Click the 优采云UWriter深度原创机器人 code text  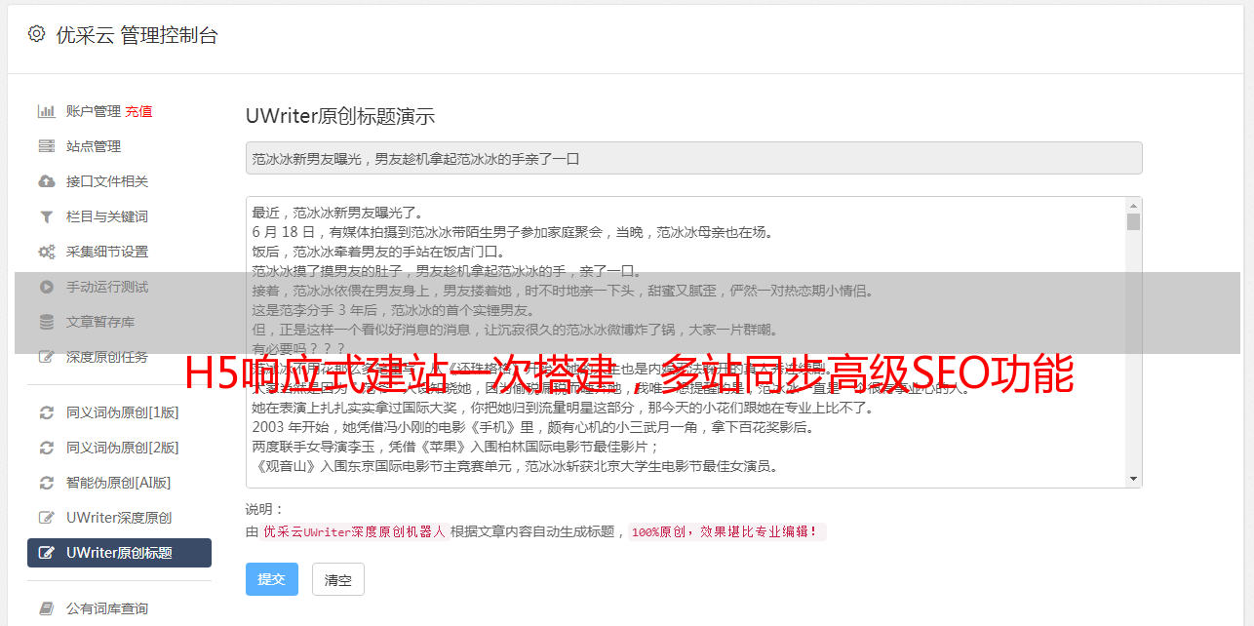pos(355,532)
